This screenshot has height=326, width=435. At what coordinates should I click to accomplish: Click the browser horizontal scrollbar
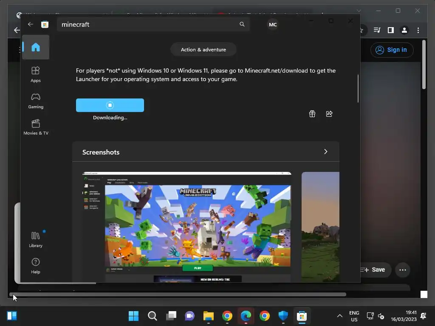point(178,294)
